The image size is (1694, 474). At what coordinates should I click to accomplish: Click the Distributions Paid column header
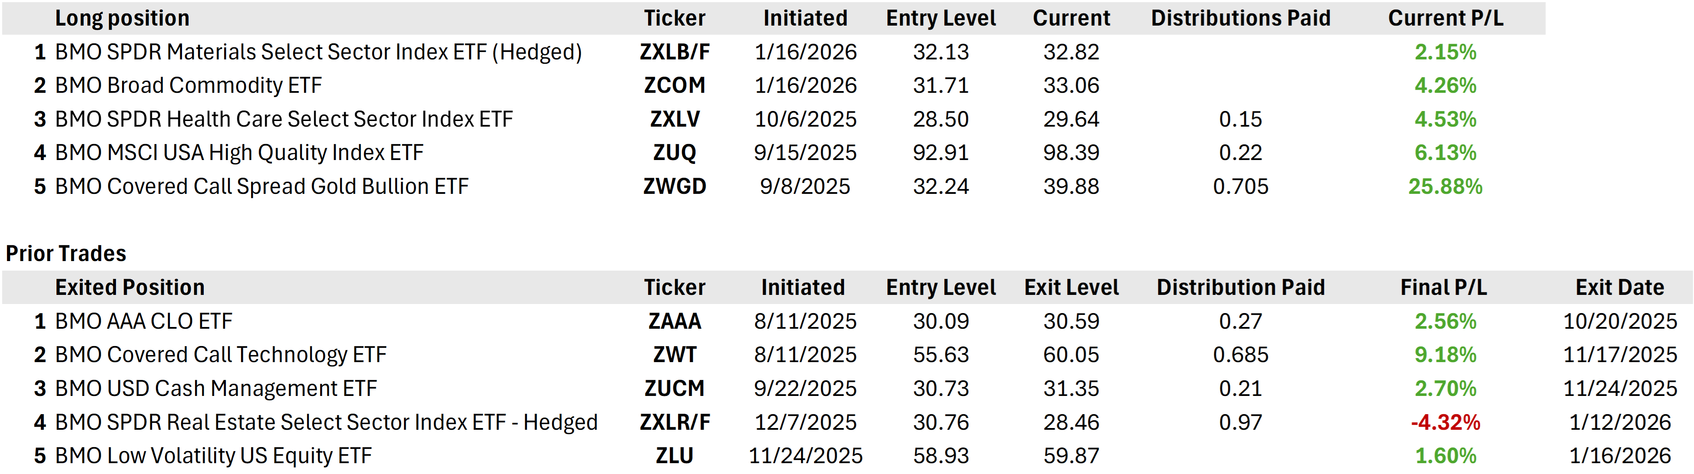[x=1240, y=18]
